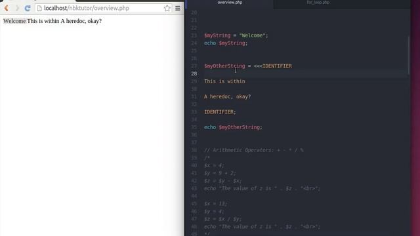The width and height of the screenshot is (420, 236).
Task: Click 'A heredoc, okay?' in the editor
Action: 228,96
